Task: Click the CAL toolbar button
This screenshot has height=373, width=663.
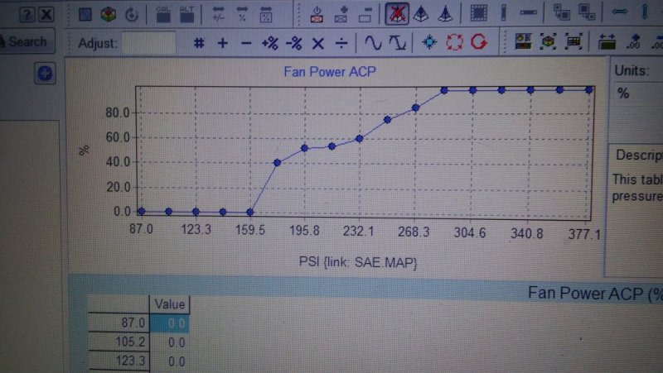Action: (x=164, y=14)
